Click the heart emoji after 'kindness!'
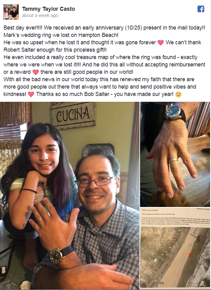The height and width of the screenshot is (290, 211). tap(31, 94)
